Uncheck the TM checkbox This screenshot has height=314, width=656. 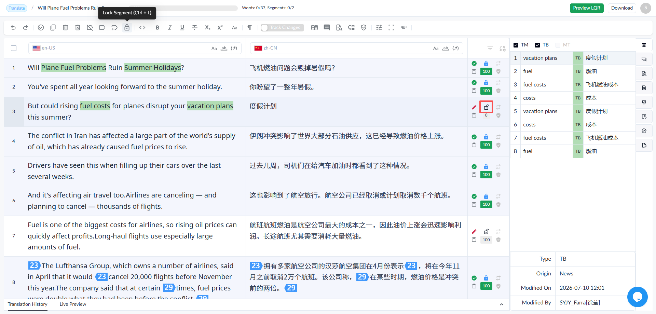[516, 45]
